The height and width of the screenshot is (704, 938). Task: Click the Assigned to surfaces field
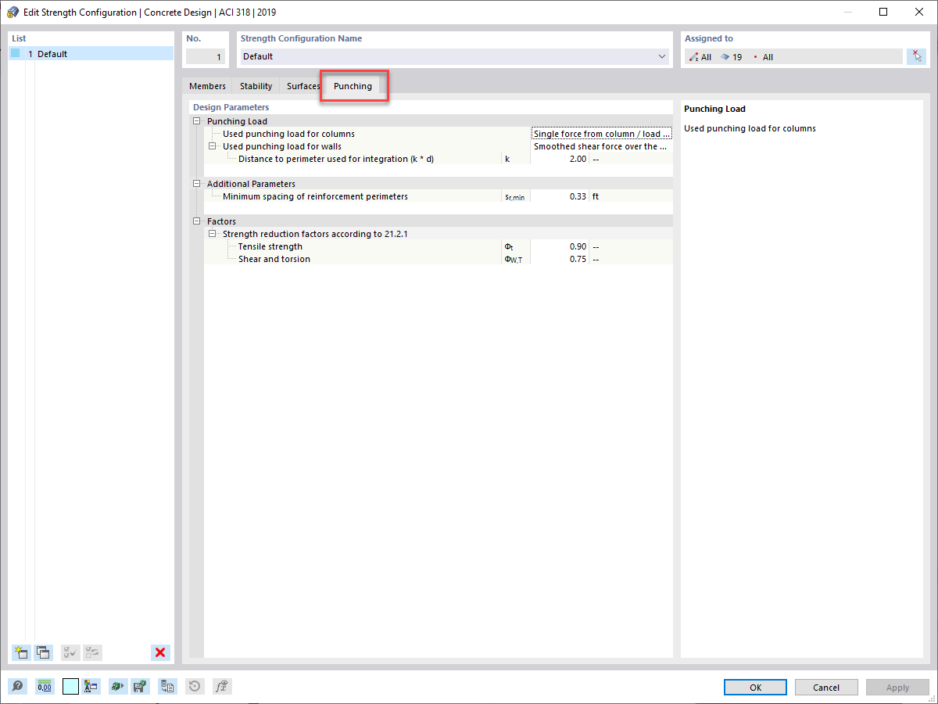coord(793,57)
